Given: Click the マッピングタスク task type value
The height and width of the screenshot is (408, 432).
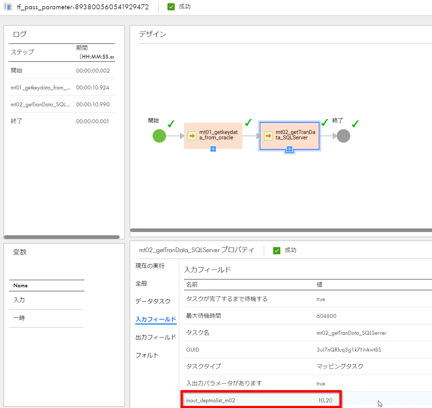Looking at the screenshot, I should 340,366.
